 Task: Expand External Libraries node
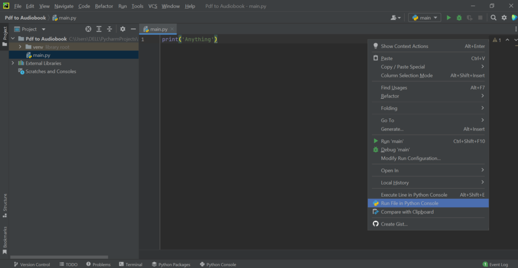13,63
